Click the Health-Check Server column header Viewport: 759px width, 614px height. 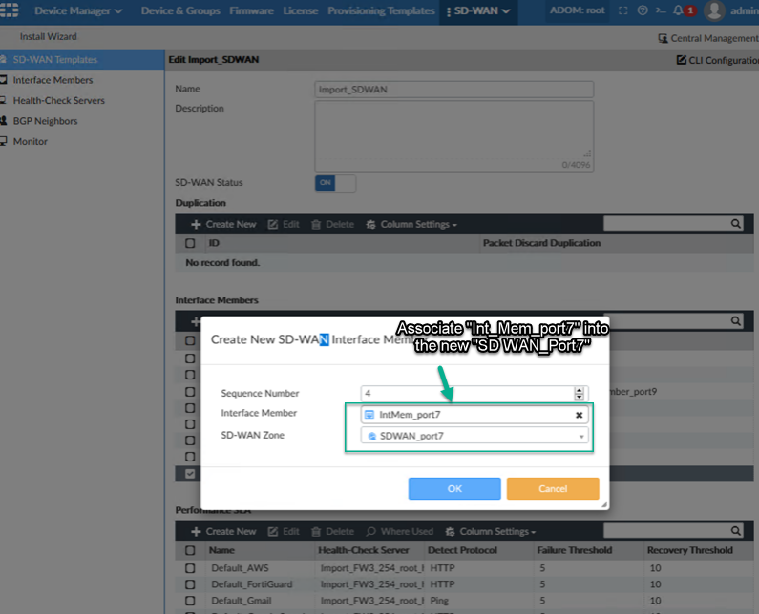(x=364, y=550)
